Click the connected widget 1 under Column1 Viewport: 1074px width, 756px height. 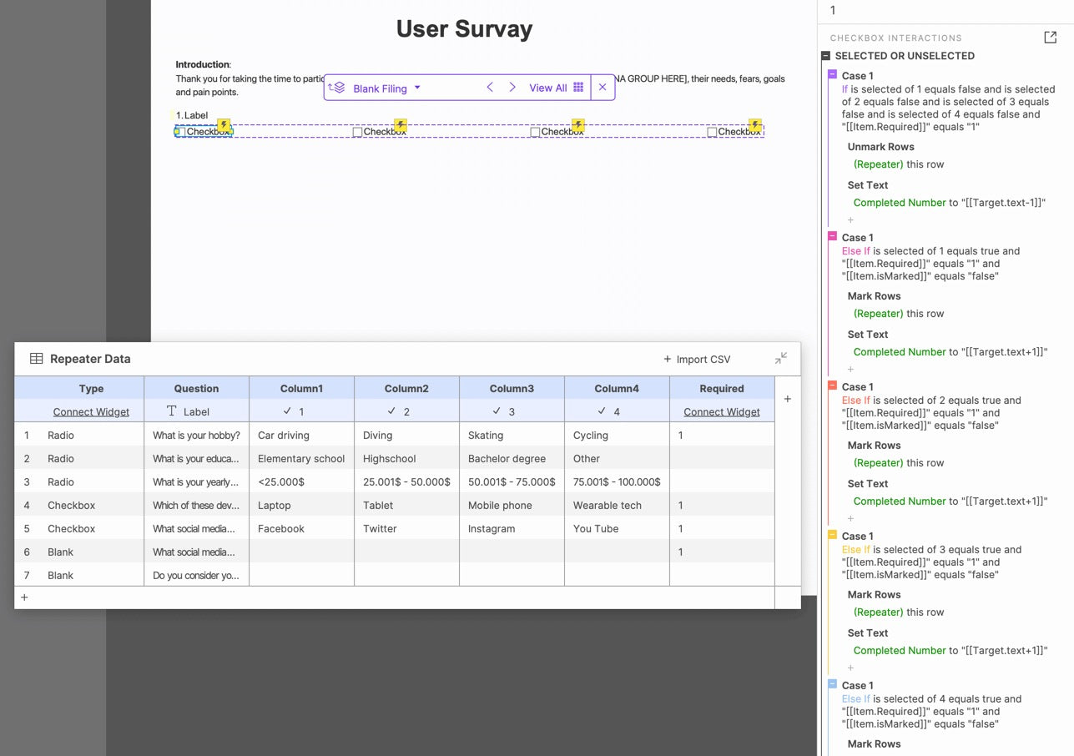pos(294,411)
